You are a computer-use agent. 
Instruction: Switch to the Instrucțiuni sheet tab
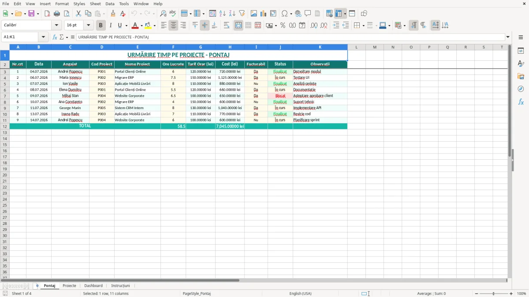[120, 286]
